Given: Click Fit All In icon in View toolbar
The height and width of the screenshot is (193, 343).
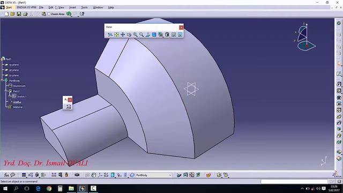Looking at the screenshot, I should click(x=116, y=34).
